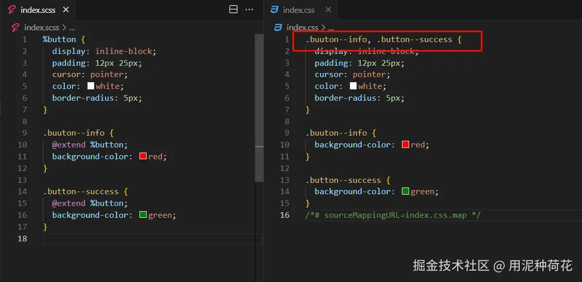
Task: Click the scrollbar thumb of the index.scss editor
Action: point(259,108)
